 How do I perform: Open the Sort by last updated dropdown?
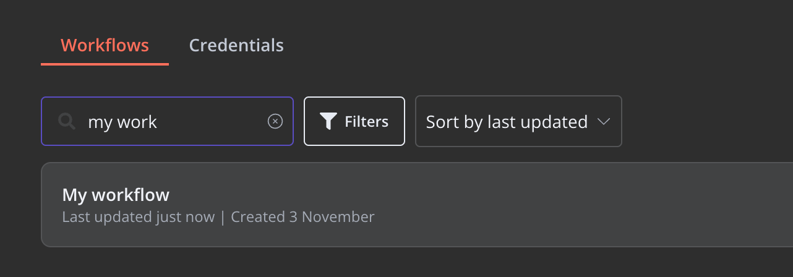[x=518, y=121]
